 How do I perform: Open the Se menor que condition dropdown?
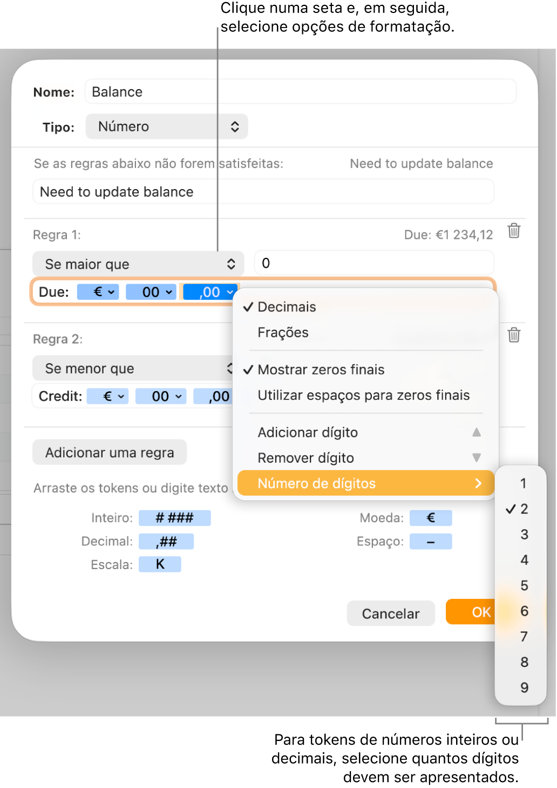[133, 368]
